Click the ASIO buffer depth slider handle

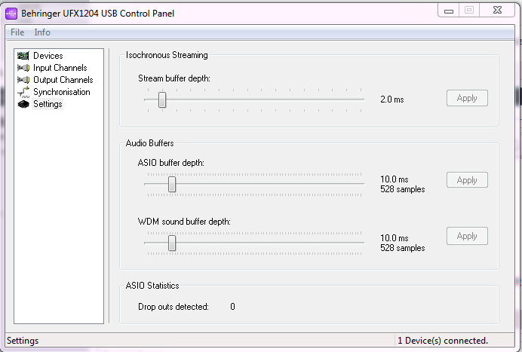[172, 183]
